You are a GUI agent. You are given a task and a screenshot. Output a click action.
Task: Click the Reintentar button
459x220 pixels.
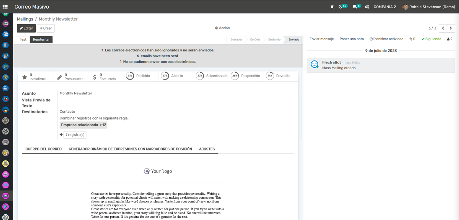(x=41, y=40)
